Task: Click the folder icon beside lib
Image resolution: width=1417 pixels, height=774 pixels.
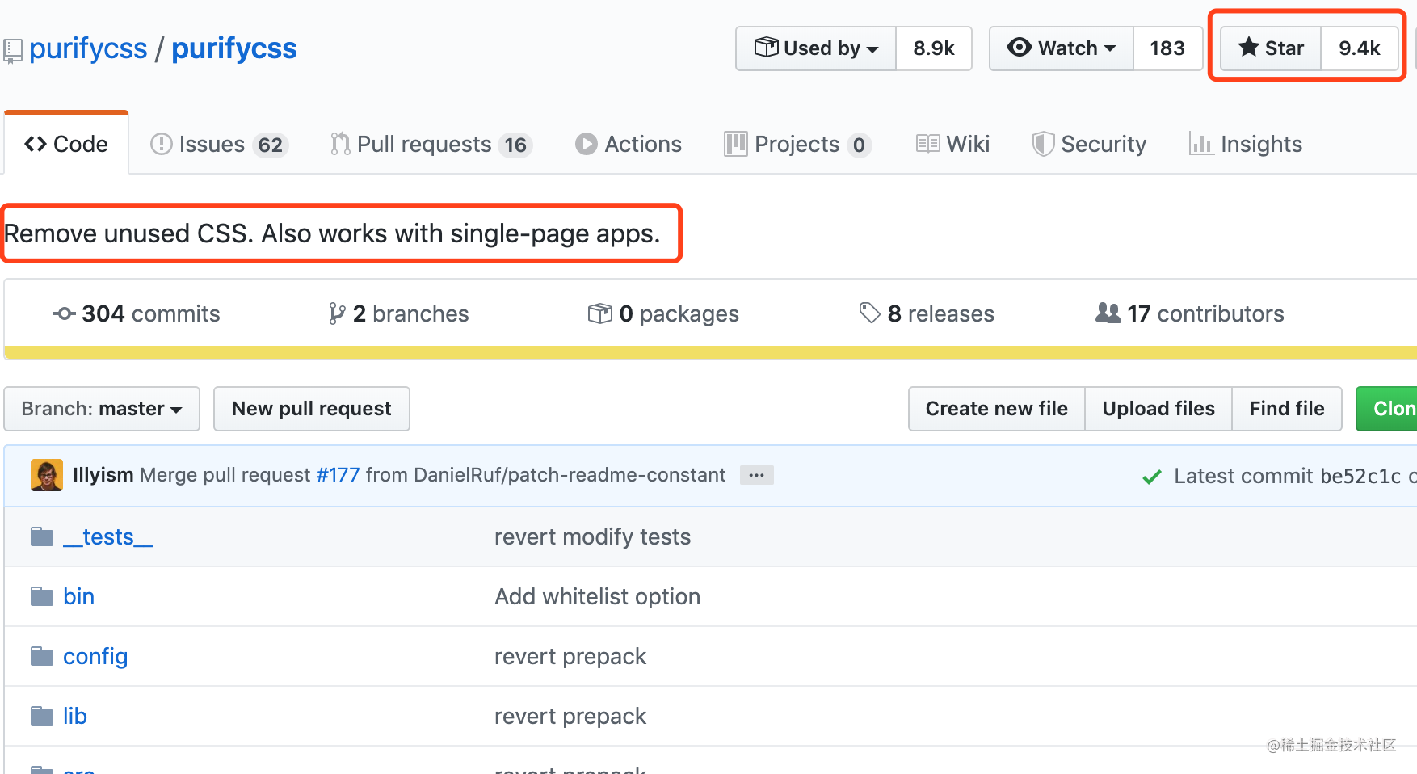Action: (x=42, y=717)
